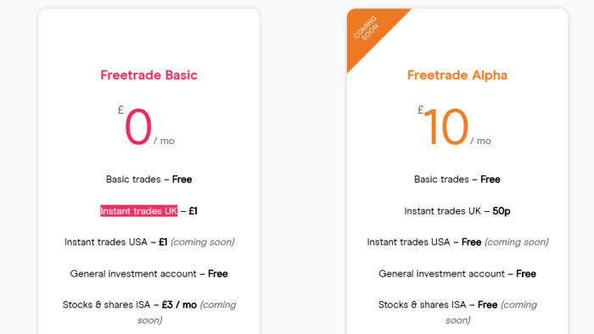Click the large £0 per month price
The width and height of the screenshot is (594, 334).
[146, 126]
